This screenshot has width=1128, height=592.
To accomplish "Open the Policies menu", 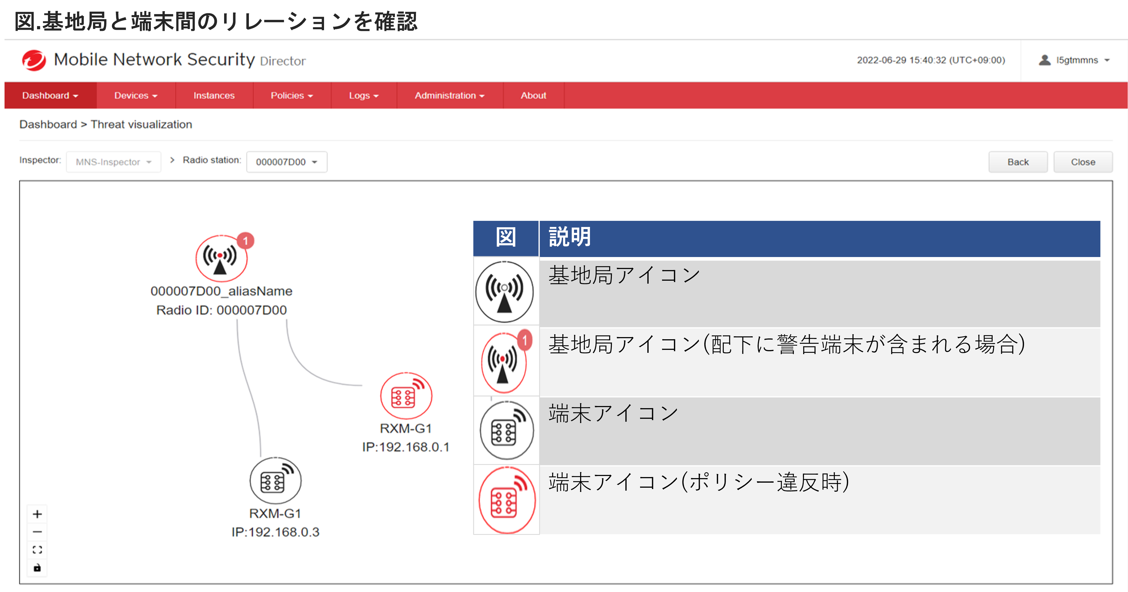I will point(292,95).
